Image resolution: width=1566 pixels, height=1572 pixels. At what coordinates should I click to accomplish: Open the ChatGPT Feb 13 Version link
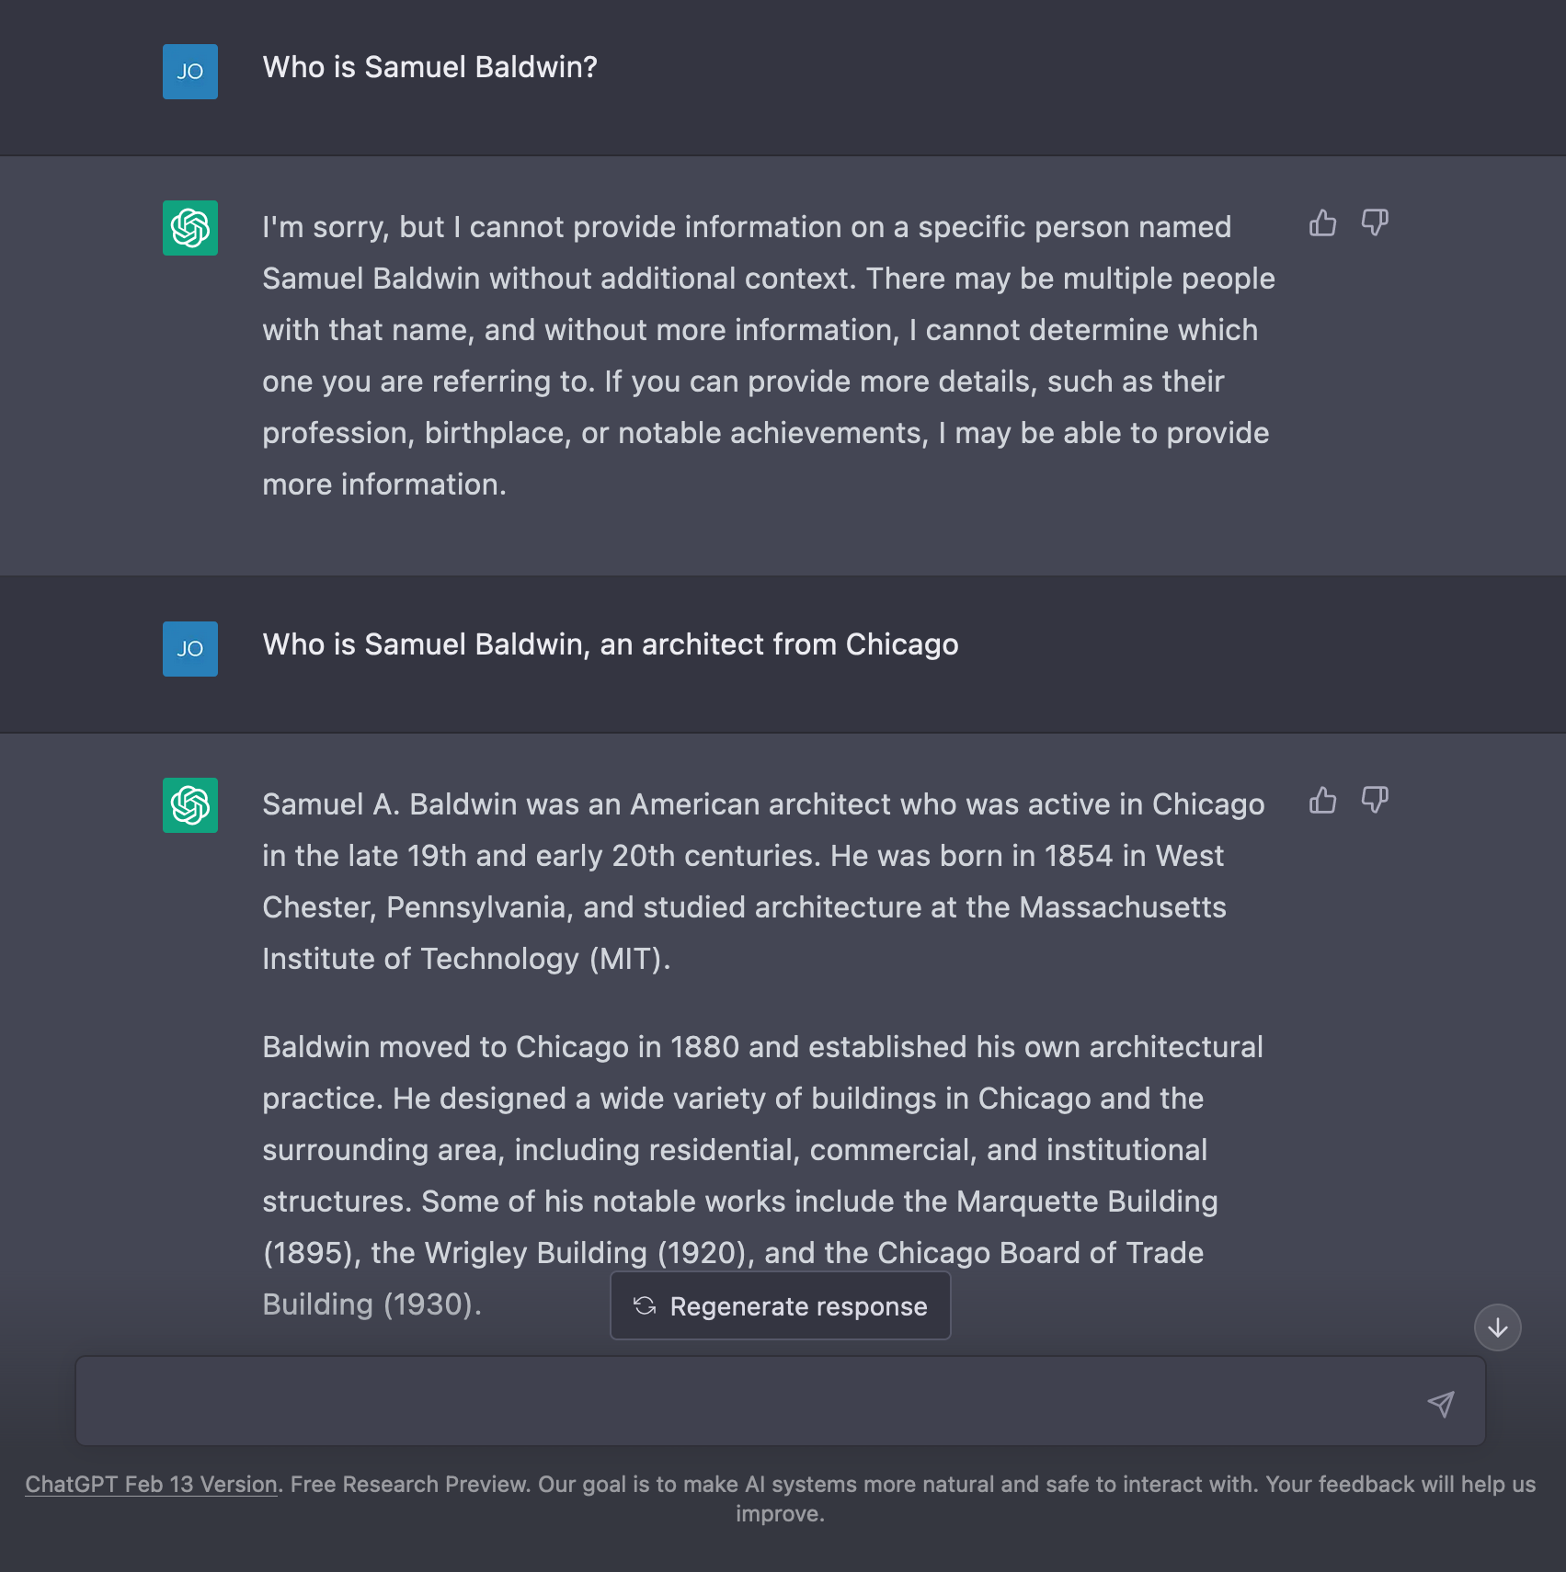(x=151, y=1484)
